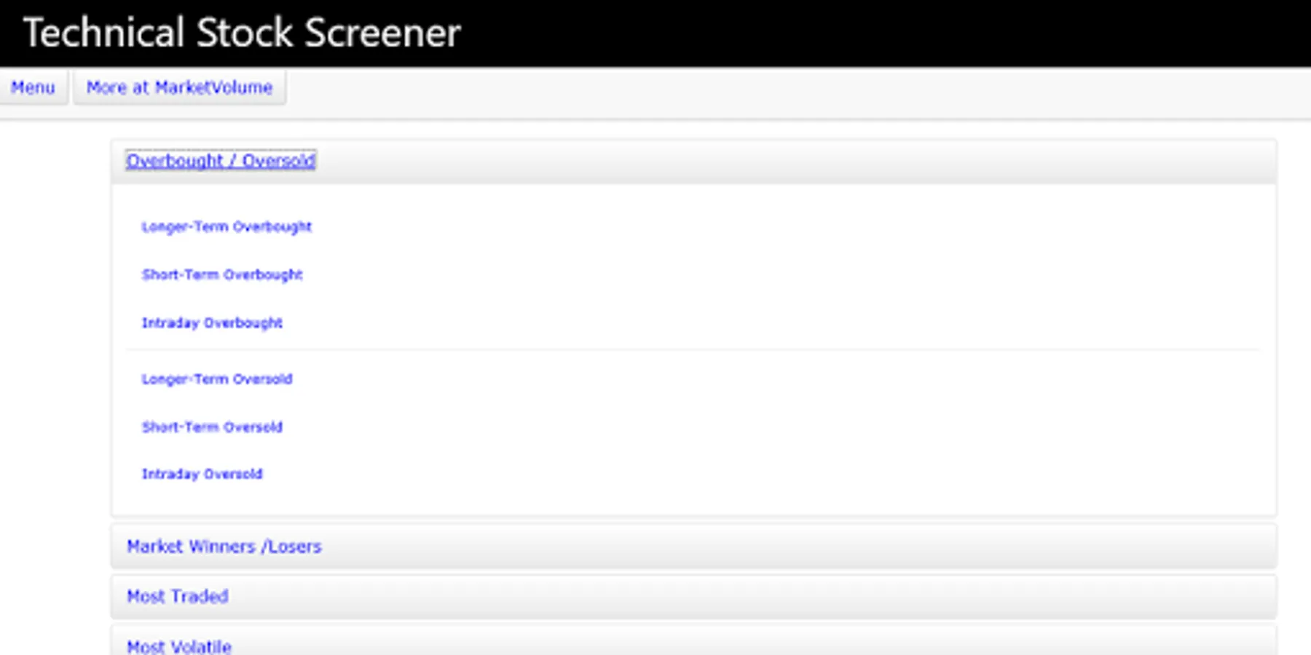Open the Menu button

point(33,87)
